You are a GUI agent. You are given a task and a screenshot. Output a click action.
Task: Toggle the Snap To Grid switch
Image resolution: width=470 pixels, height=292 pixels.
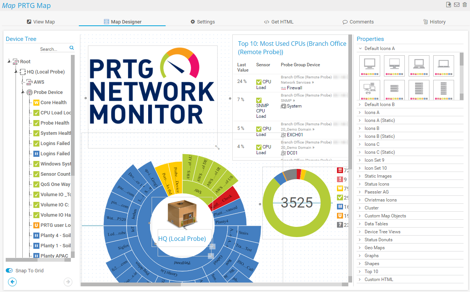(x=9, y=271)
